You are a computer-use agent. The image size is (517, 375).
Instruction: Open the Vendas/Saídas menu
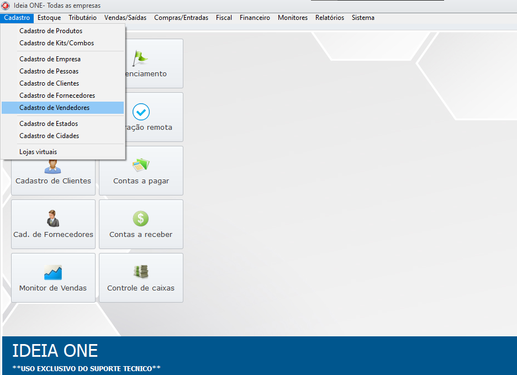click(125, 18)
